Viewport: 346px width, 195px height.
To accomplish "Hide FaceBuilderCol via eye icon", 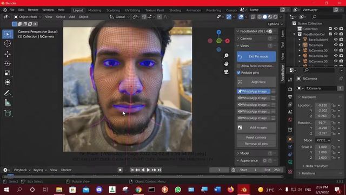I will click(336, 34).
